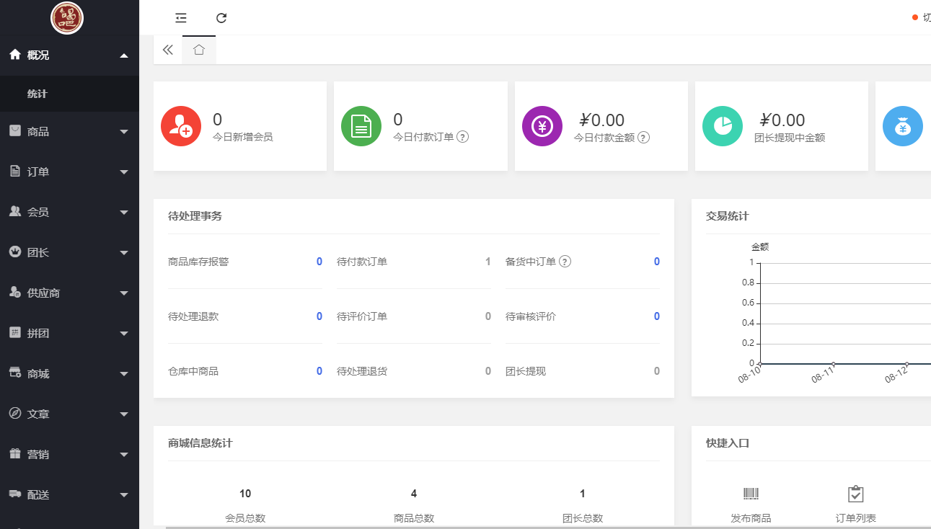This screenshot has height=529, width=931.
Task: Switch to the home tab above the dashboard
Action: (198, 50)
